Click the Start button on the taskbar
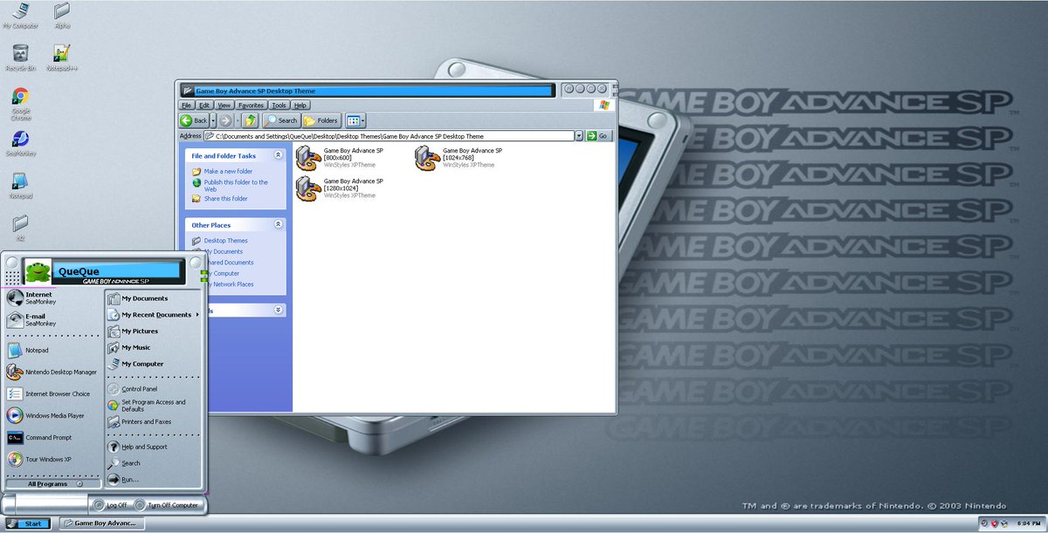Viewport: 1048px width, 533px height. pyautogui.click(x=27, y=523)
